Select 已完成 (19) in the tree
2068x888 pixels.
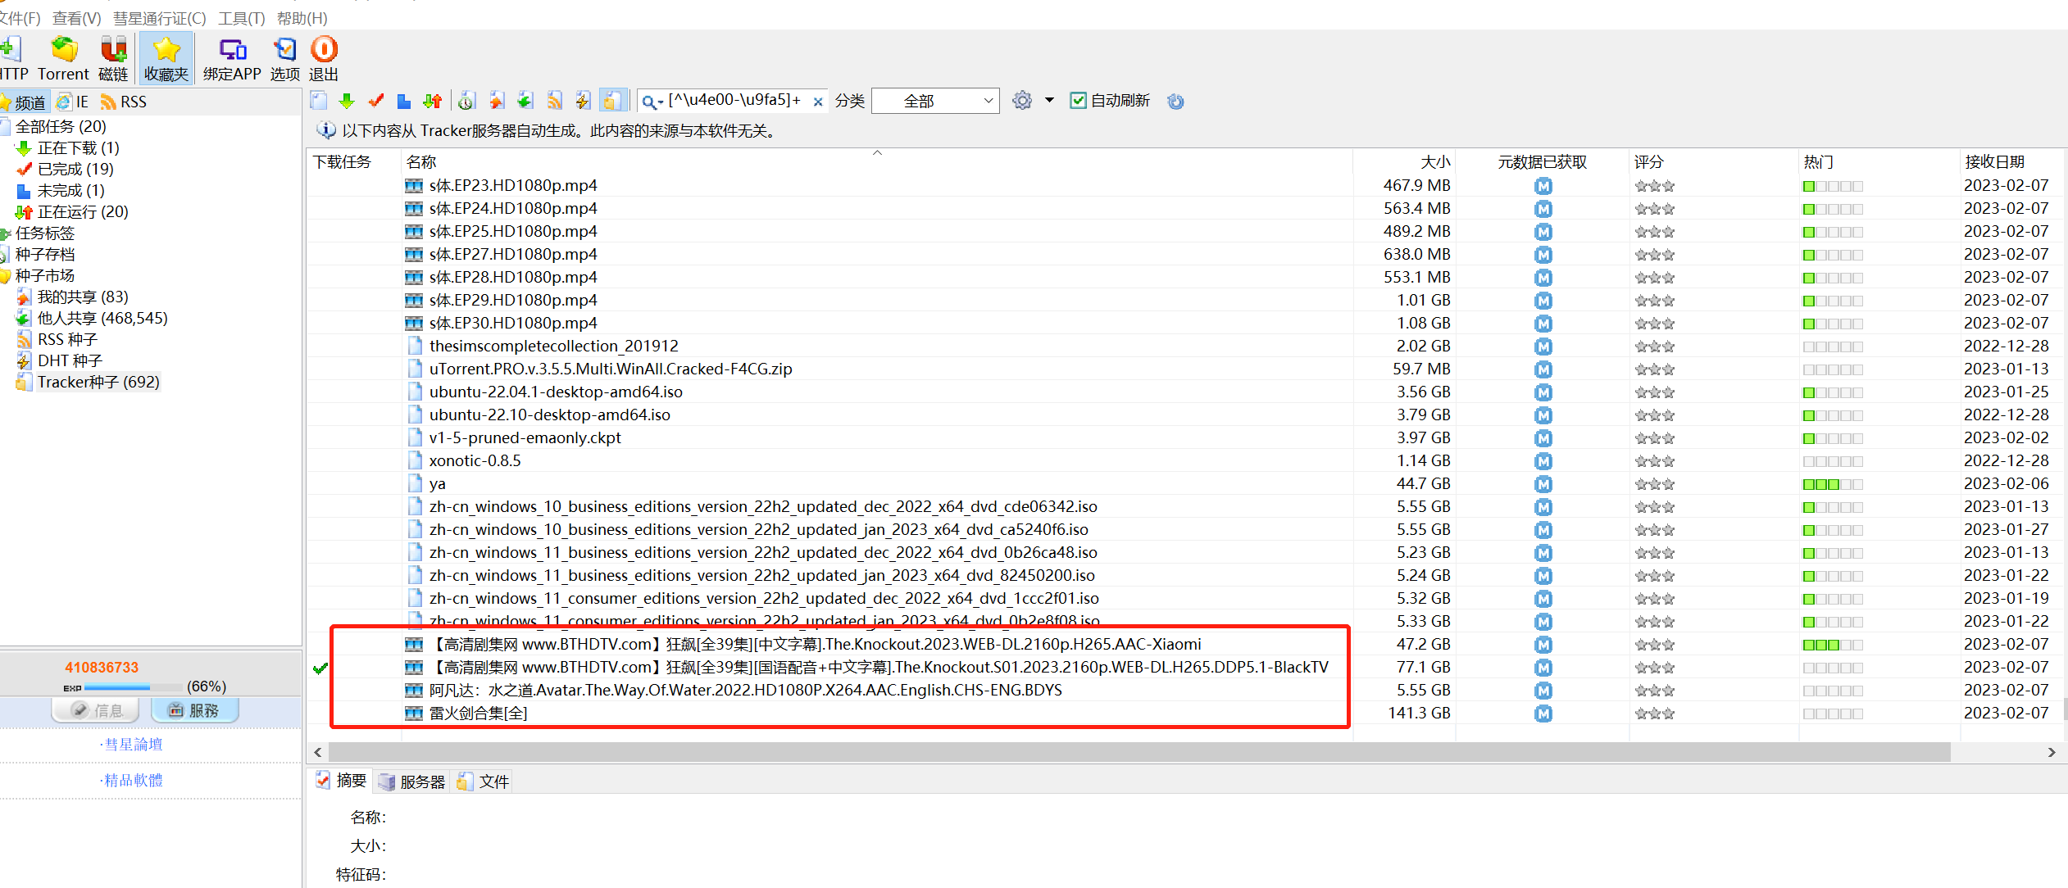click(x=75, y=169)
